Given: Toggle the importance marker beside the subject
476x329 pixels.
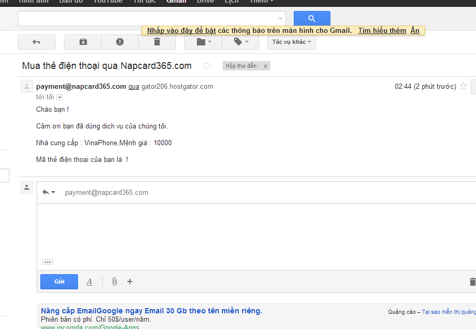Looking at the screenshot, I should click(207, 66).
